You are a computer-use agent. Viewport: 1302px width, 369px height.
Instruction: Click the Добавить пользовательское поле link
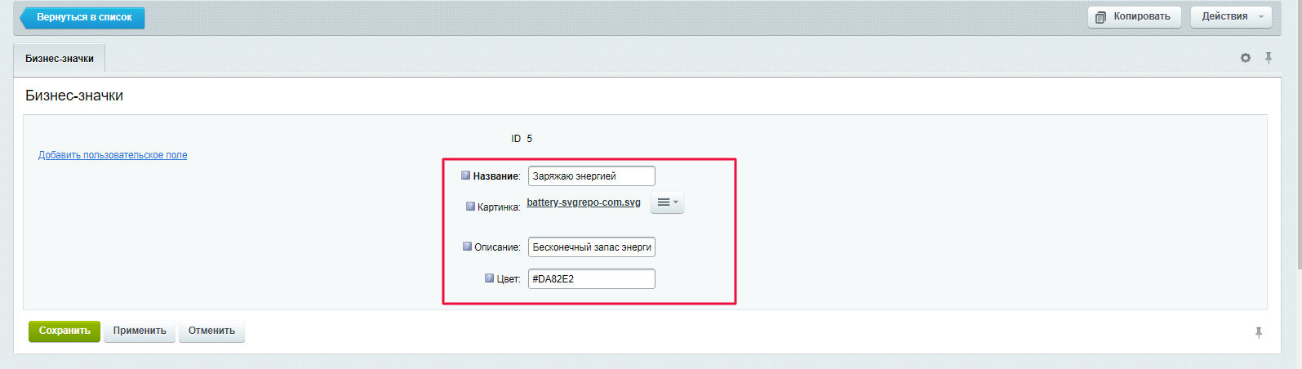point(113,155)
